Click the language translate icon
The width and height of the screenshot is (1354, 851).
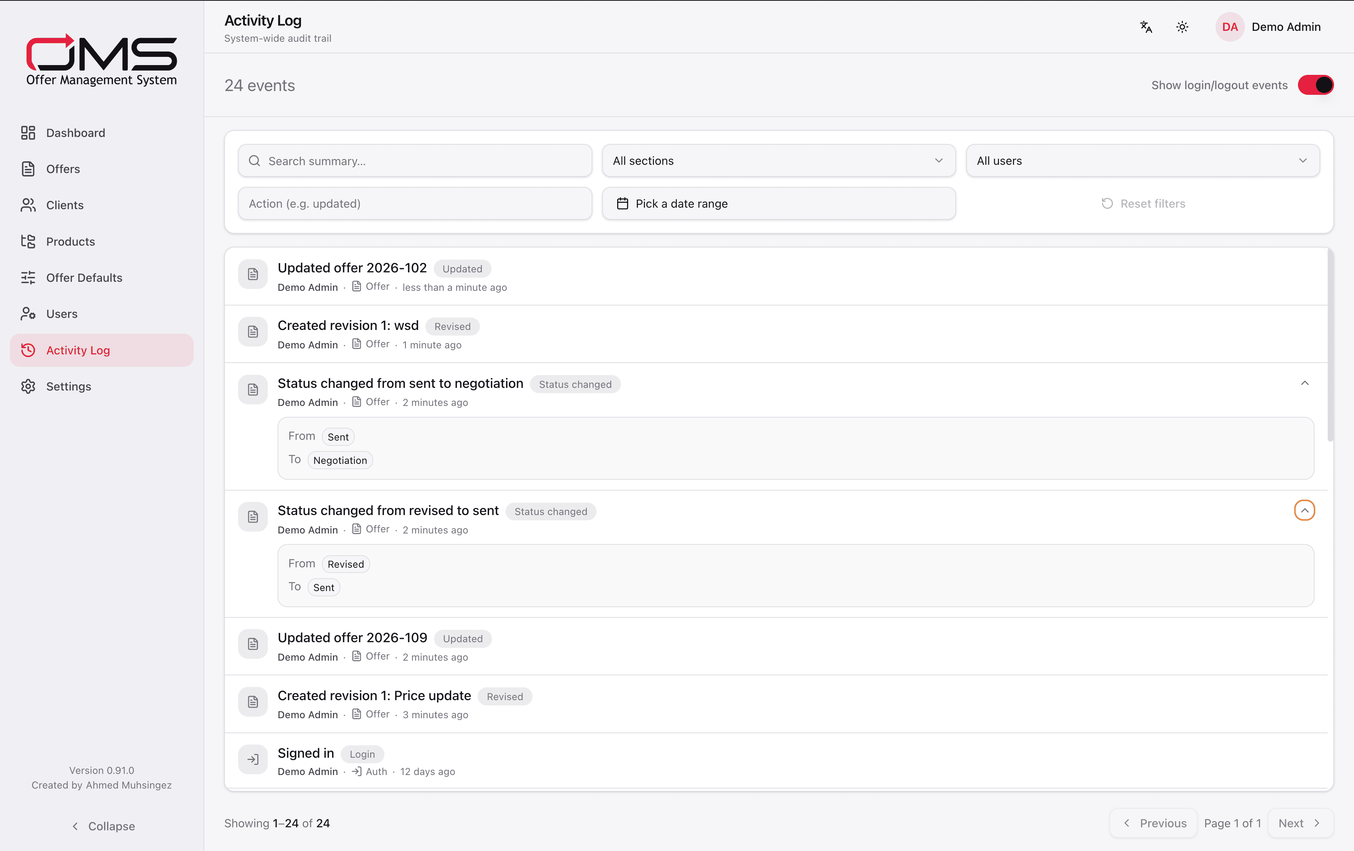click(x=1146, y=27)
